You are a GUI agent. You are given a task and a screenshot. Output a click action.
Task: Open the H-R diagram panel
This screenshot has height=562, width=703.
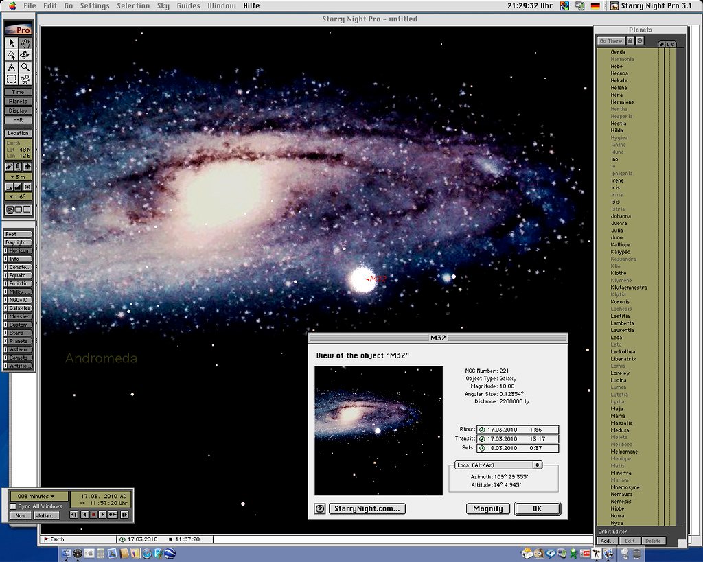point(18,121)
